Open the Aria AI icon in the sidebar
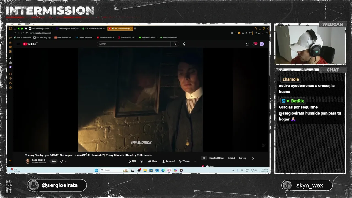 10,58
